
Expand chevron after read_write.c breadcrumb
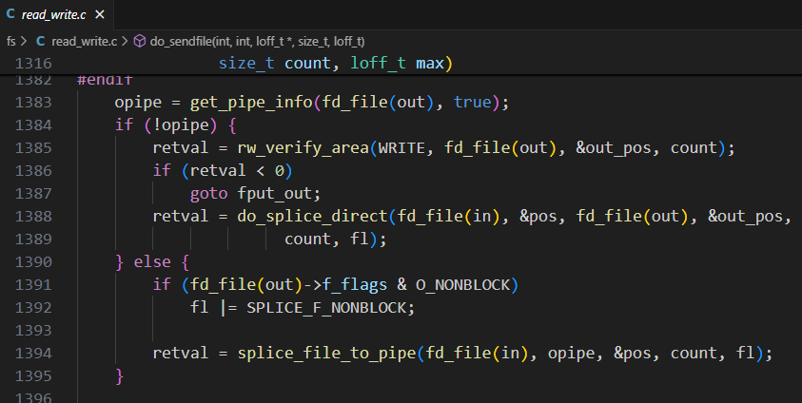coord(125,42)
